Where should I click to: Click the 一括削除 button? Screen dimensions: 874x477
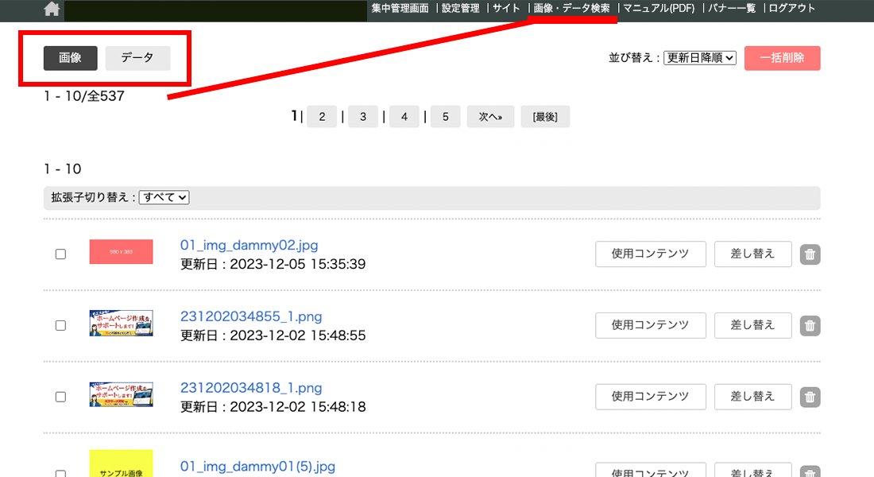[x=782, y=58]
